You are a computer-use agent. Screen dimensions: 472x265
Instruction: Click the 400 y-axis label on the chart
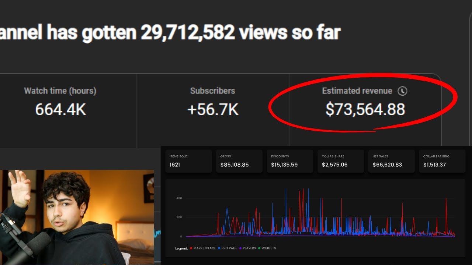click(179, 198)
